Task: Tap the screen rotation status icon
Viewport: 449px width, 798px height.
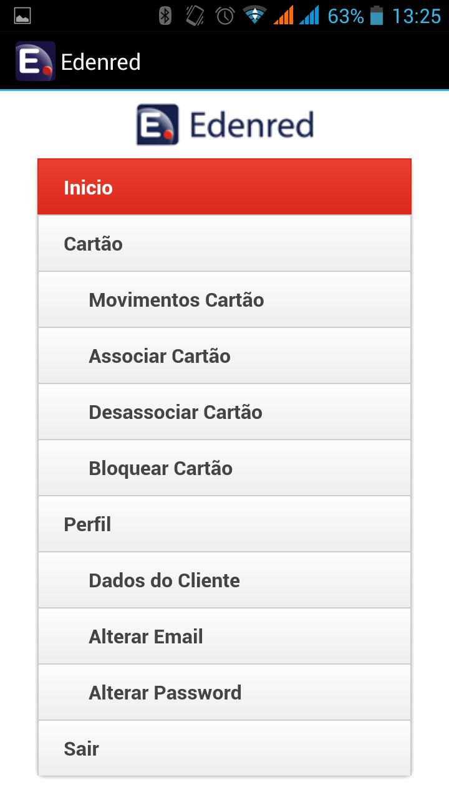Action: tap(195, 16)
